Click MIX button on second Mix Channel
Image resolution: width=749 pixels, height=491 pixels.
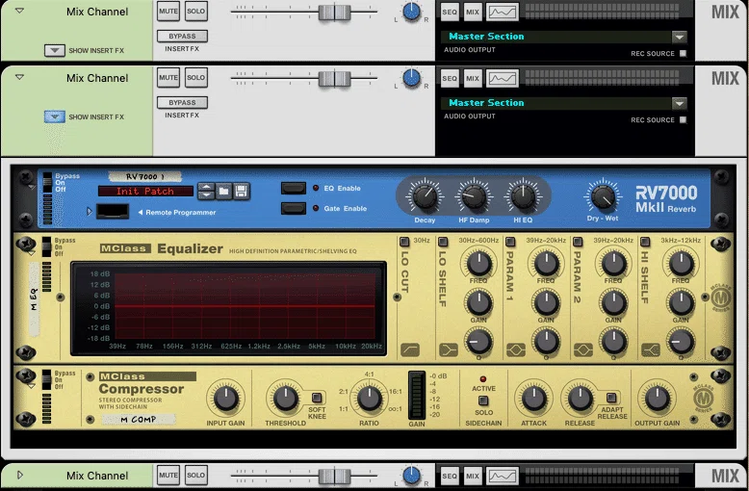pyautogui.click(x=473, y=78)
